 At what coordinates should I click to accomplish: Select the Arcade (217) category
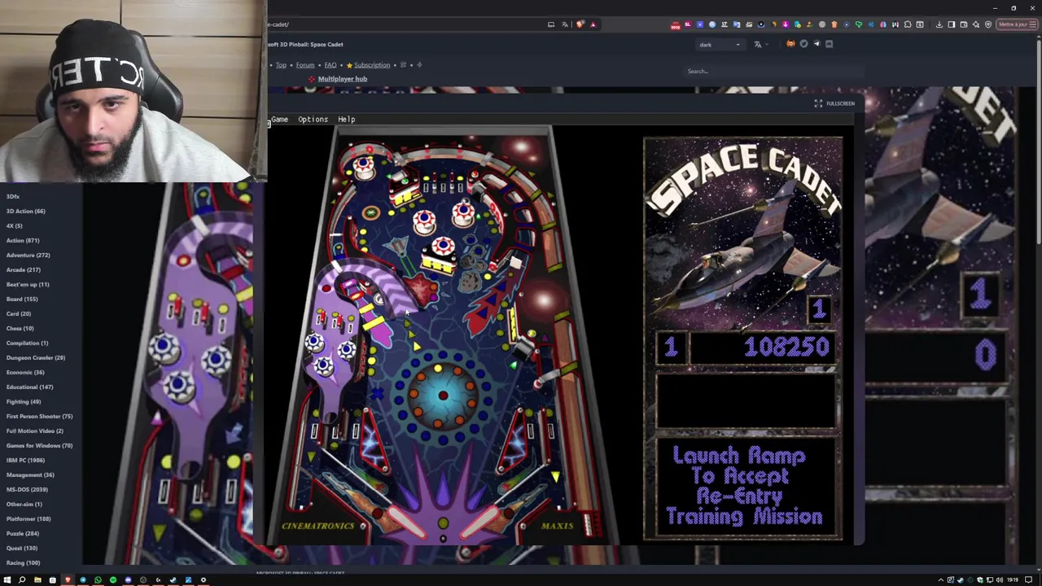[x=24, y=269]
